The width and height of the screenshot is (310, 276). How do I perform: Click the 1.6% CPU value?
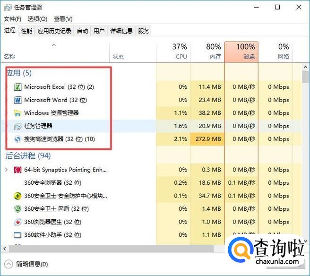[x=181, y=126]
